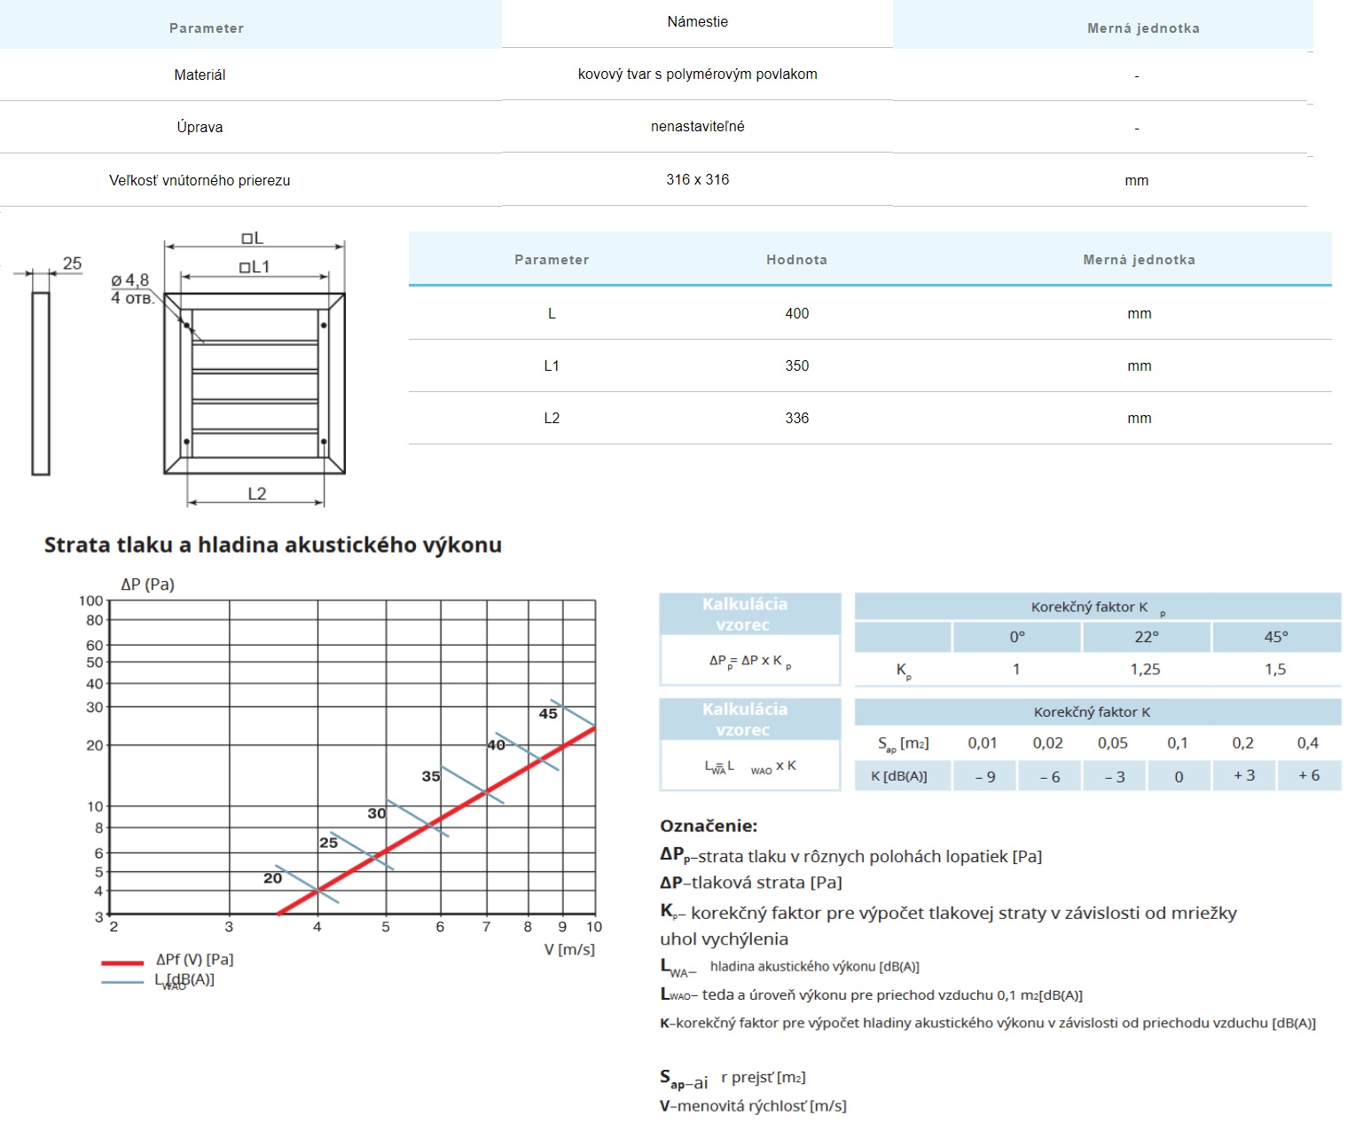Click the 'Hodnota' column header

[796, 260]
